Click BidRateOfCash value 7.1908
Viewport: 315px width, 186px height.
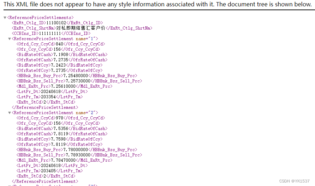pos(60,55)
